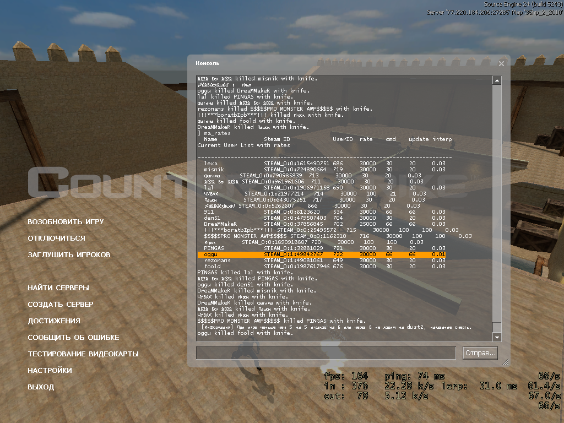Open НАЙТИ СЕРВЕРЫ server browser
Viewport: 564px width, 423px height.
58,288
